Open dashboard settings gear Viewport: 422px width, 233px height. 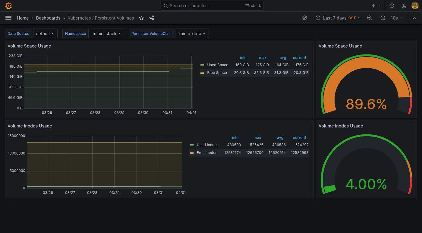(305, 18)
